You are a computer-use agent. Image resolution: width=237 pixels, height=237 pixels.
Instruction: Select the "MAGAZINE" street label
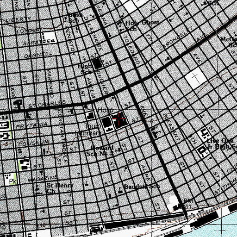coord(43,179)
